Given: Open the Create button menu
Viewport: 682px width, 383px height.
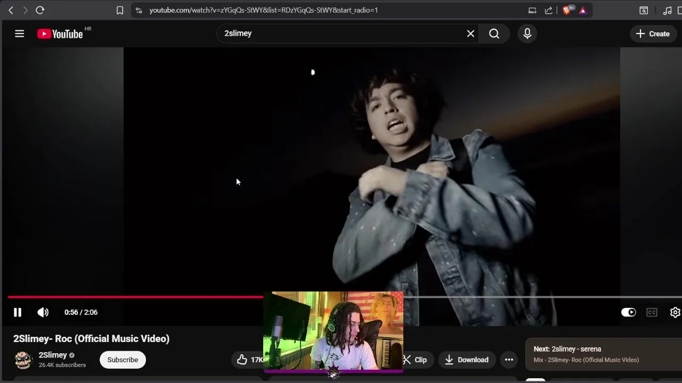Looking at the screenshot, I should (x=653, y=34).
